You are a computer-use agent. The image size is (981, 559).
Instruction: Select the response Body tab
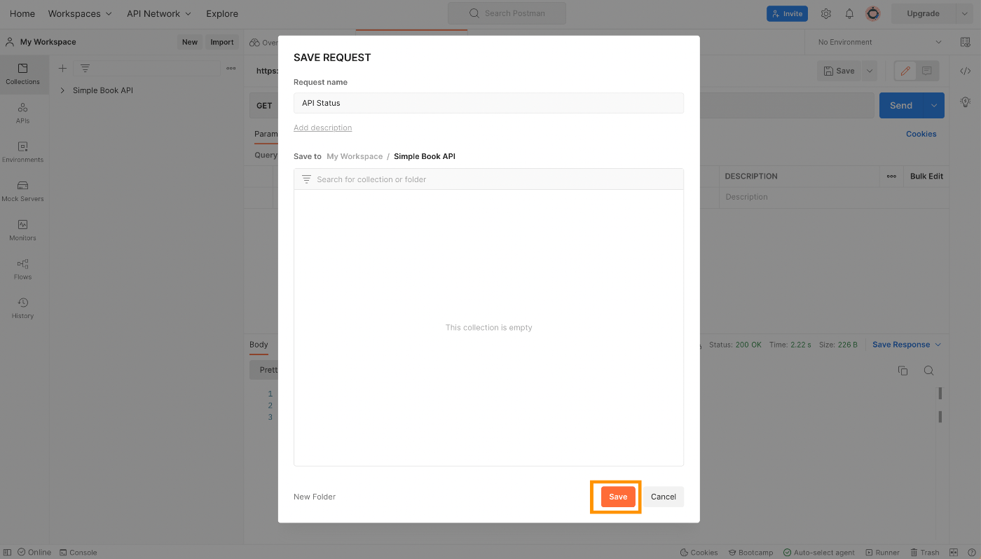point(259,345)
